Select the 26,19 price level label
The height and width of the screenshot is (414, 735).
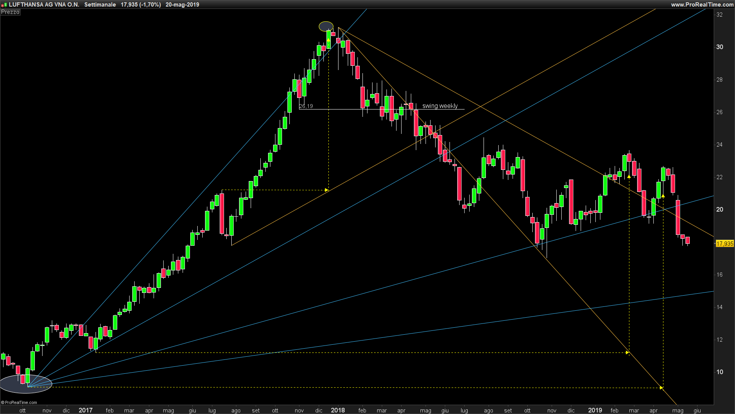click(x=306, y=106)
